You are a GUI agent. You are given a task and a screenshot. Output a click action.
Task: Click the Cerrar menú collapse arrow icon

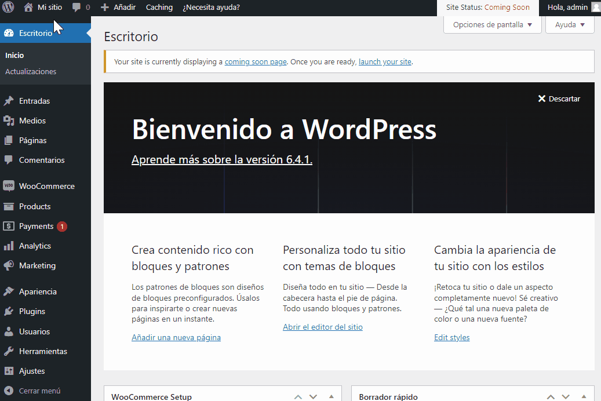[9, 391]
